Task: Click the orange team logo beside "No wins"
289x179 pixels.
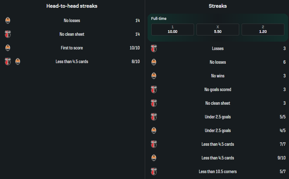Action: pos(154,76)
